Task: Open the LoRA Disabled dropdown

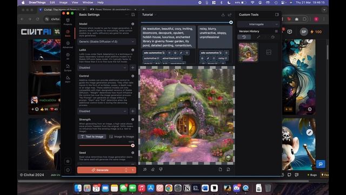Action: coord(103,68)
